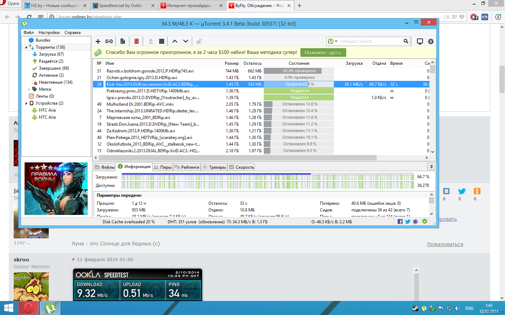Screen dimensions: 505x315
Task: Switch to the Пиры tab
Action: coord(162,167)
